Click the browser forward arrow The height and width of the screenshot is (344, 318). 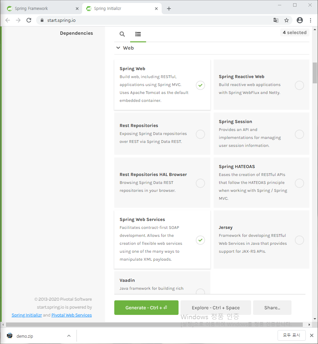pos(18,20)
